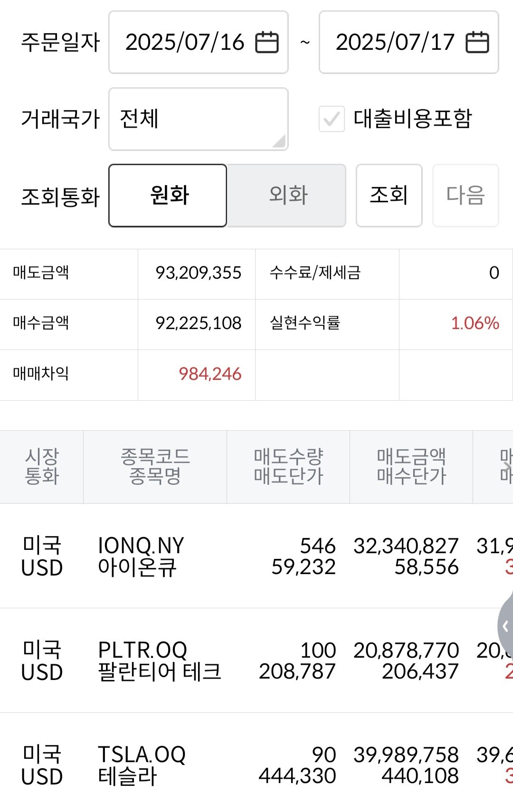Open the dropdown corner arrow of 거래국가
Screen dimensions: 513x794
tap(279, 141)
